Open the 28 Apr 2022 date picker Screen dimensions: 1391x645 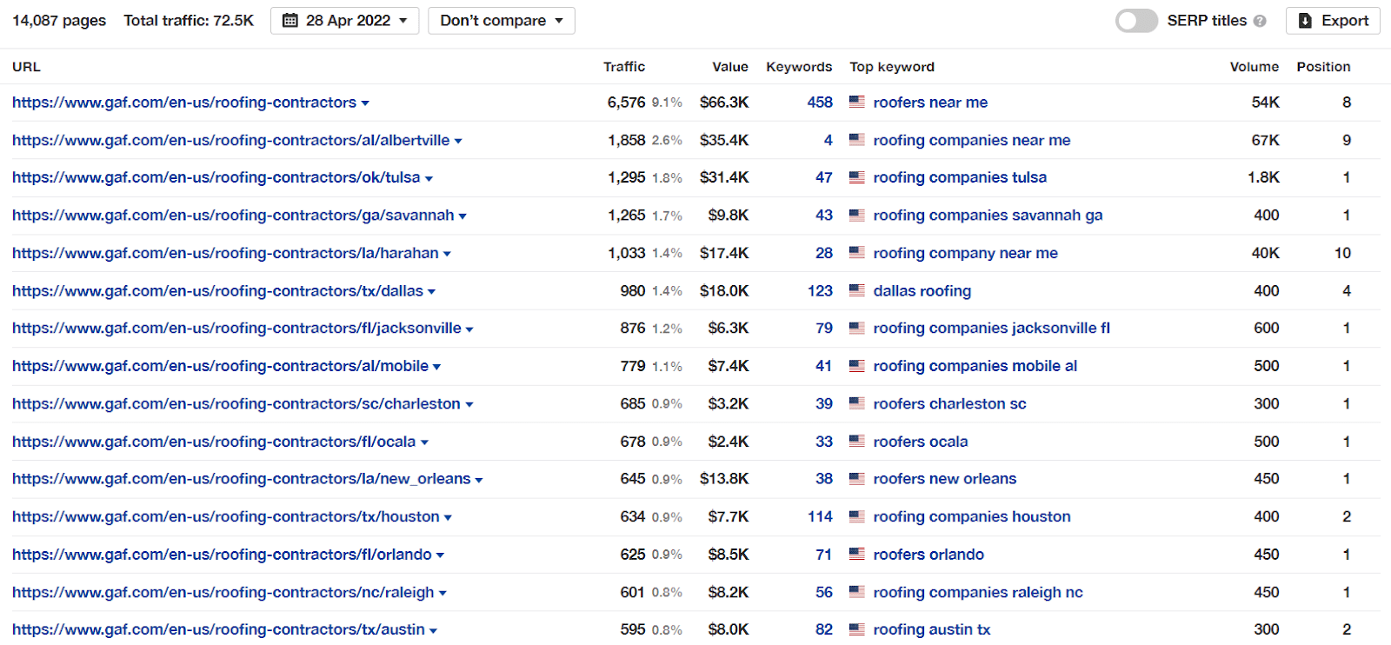[344, 21]
